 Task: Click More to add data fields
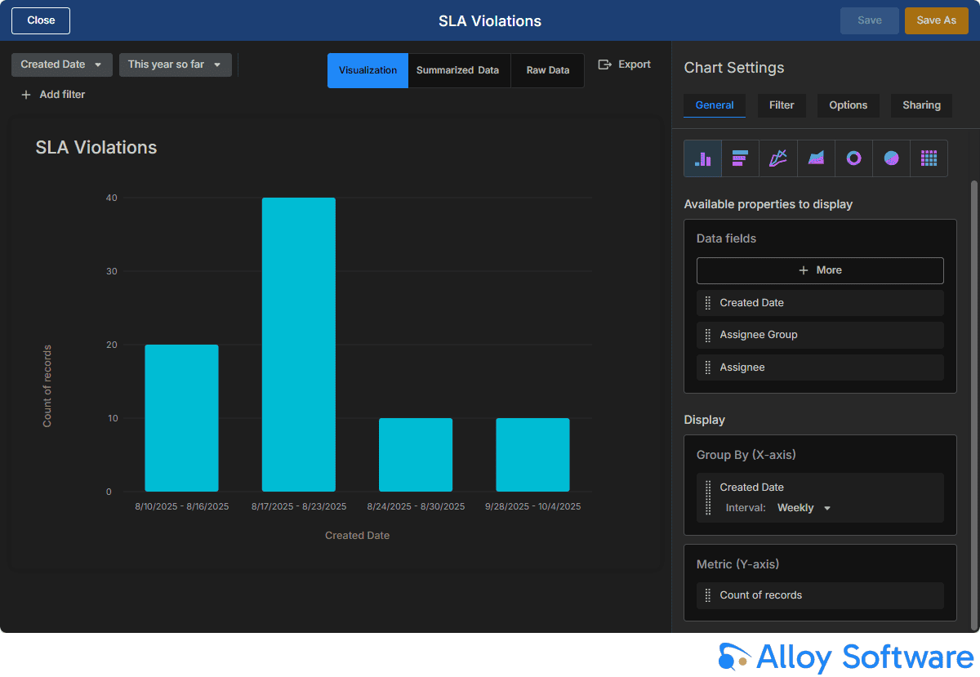(820, 270)
